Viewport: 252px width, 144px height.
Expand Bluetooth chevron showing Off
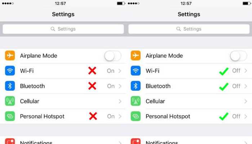point(246,86)
